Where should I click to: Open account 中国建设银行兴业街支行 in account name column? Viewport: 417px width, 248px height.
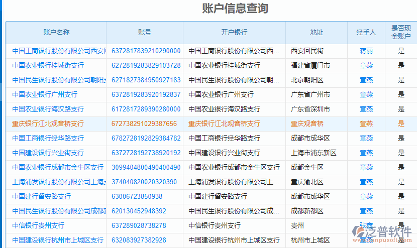[48, 153]
